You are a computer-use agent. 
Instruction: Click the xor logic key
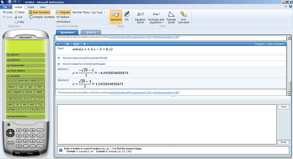(x=24, y=105)
